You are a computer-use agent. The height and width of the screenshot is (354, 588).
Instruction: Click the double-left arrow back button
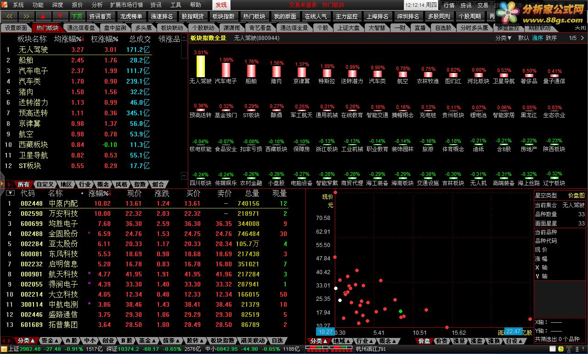coord(9,16)
